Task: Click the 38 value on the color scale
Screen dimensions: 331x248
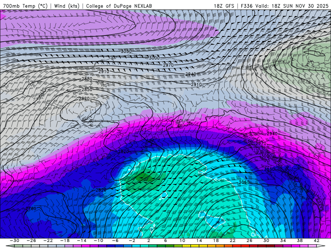Action: click(x=300, y=241)
